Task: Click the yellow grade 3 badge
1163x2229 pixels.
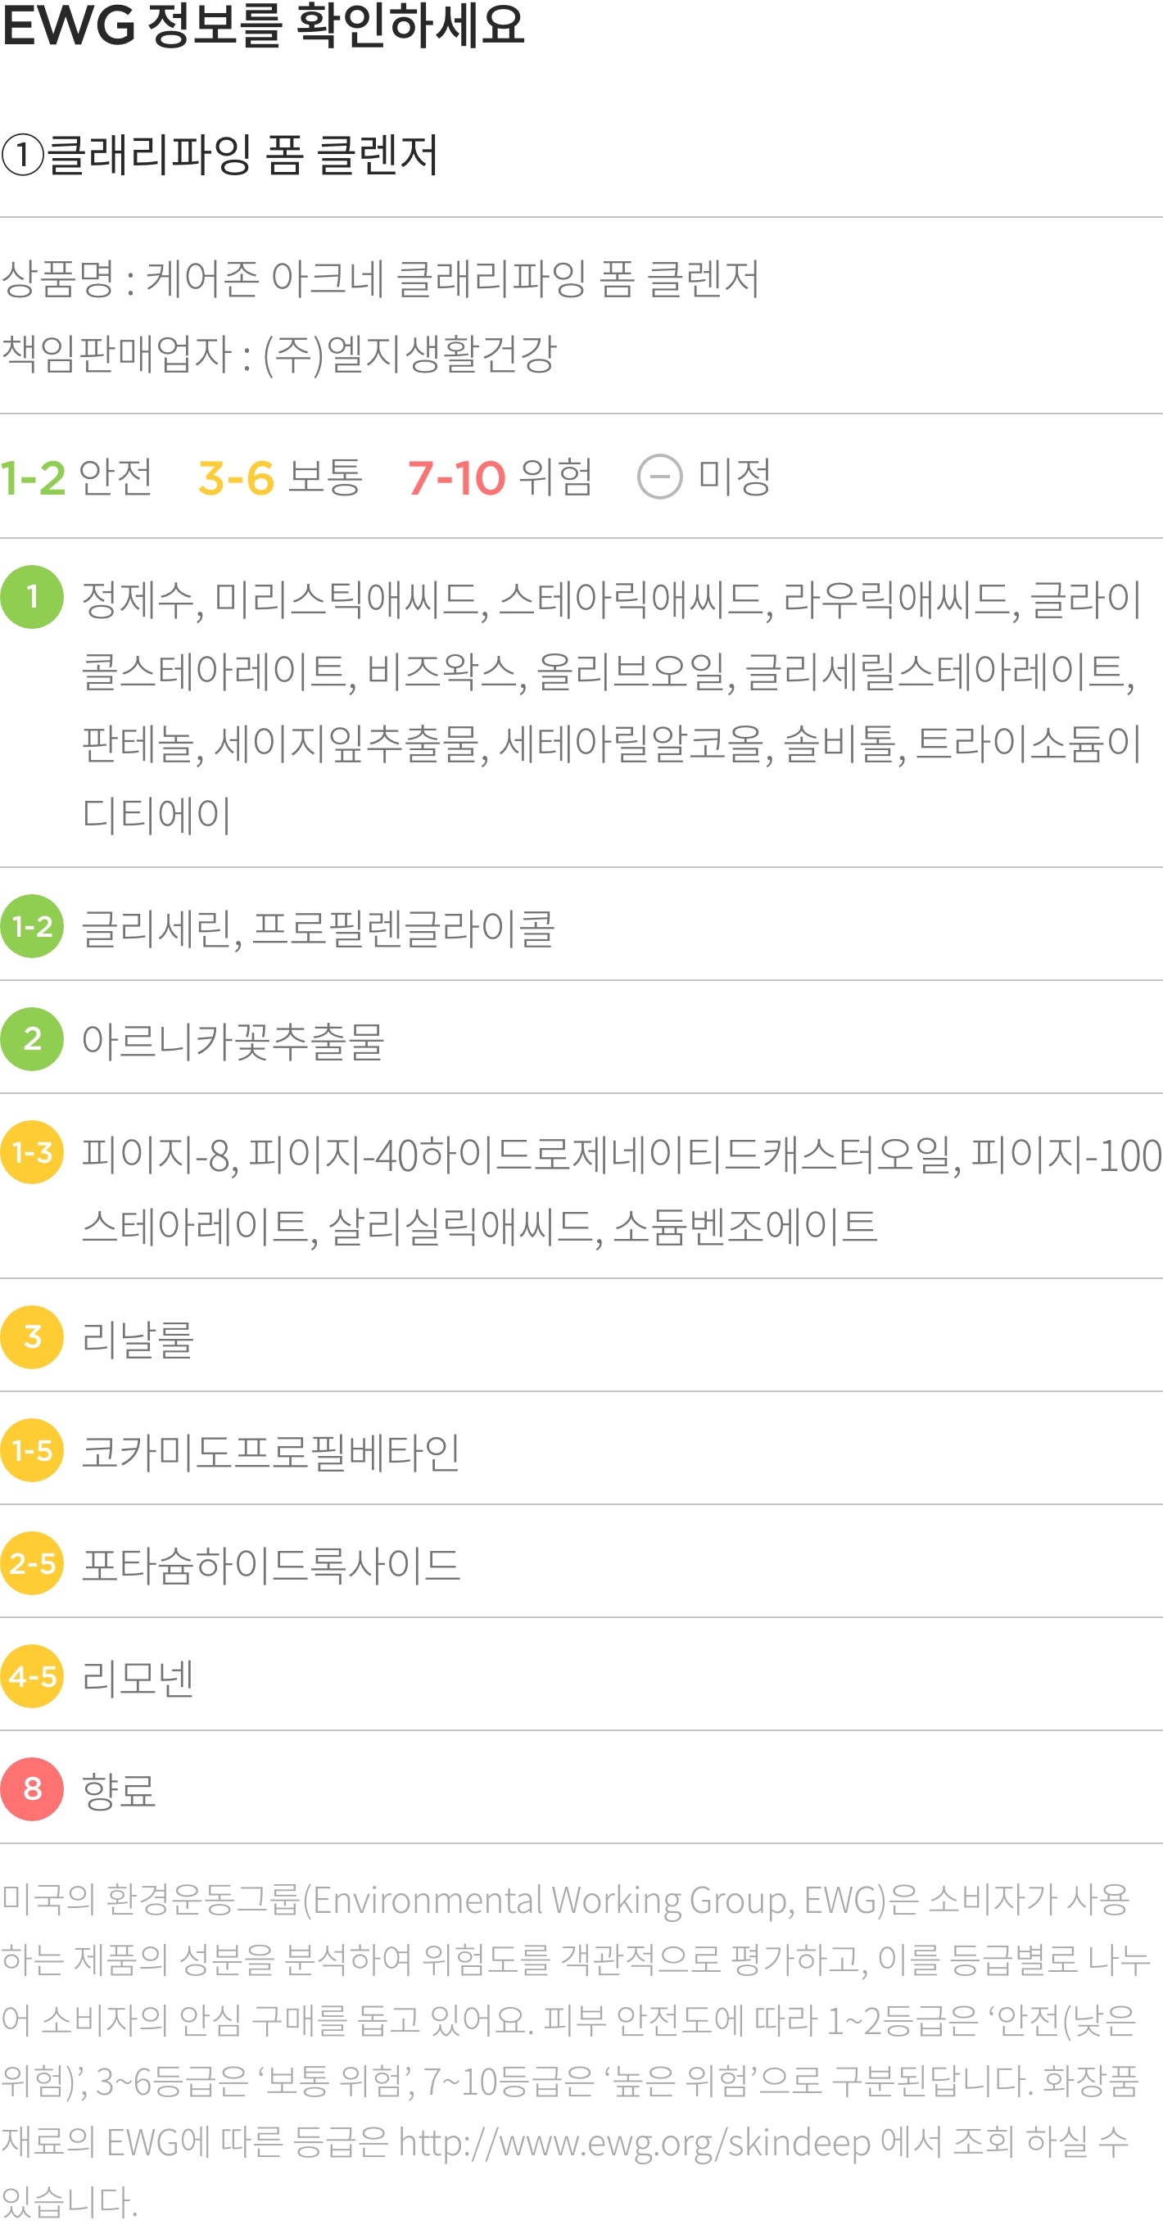Action: pos(32,1337)
